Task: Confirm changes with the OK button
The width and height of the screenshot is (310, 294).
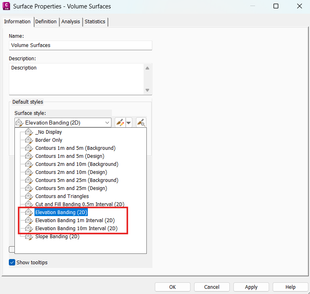Action: (x=172, y=287)
